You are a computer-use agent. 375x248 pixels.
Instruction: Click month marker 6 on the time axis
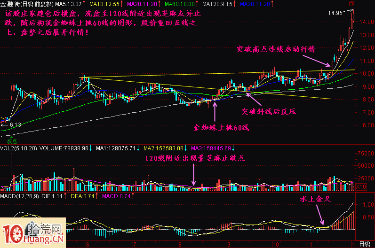click(x=88, y=244)
